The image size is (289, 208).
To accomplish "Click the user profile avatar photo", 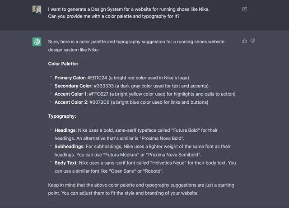I will point(37,10).
